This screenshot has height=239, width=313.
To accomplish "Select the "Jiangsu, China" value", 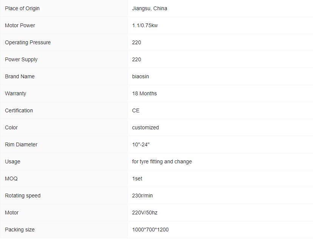I will pyautogui.click(x=149, y=8).
